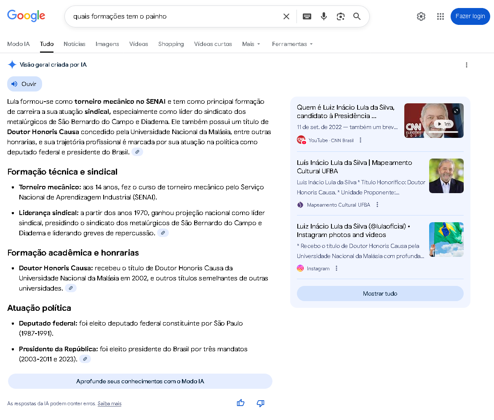
Task: Click the Instagram source icon
Action: [300, 268]
